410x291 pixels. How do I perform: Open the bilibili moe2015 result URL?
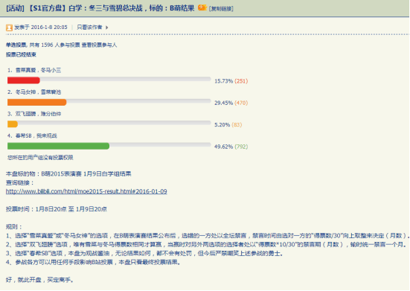pos(86,191)
